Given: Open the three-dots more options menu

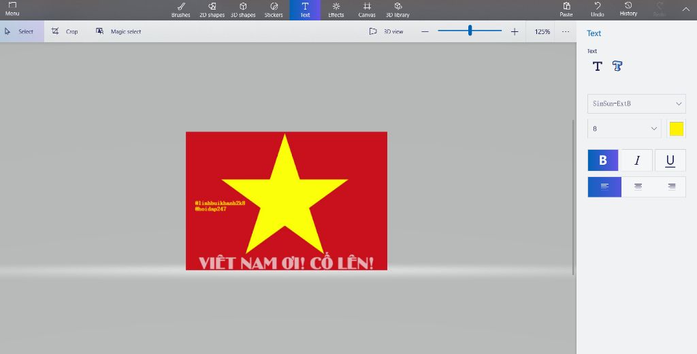Looking at the screenshot, I should point(566,31).
